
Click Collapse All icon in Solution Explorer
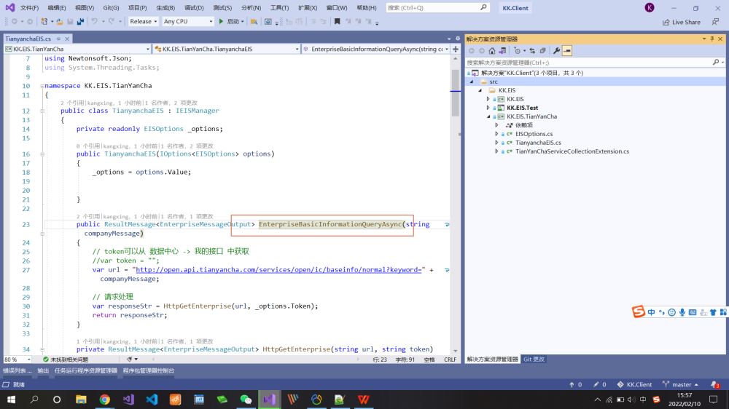[x=542, y=51]
